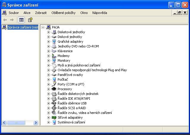The image size is (190, 135).
Task: Click left pane scrollbar right arrow
Action: click(36, 123)
